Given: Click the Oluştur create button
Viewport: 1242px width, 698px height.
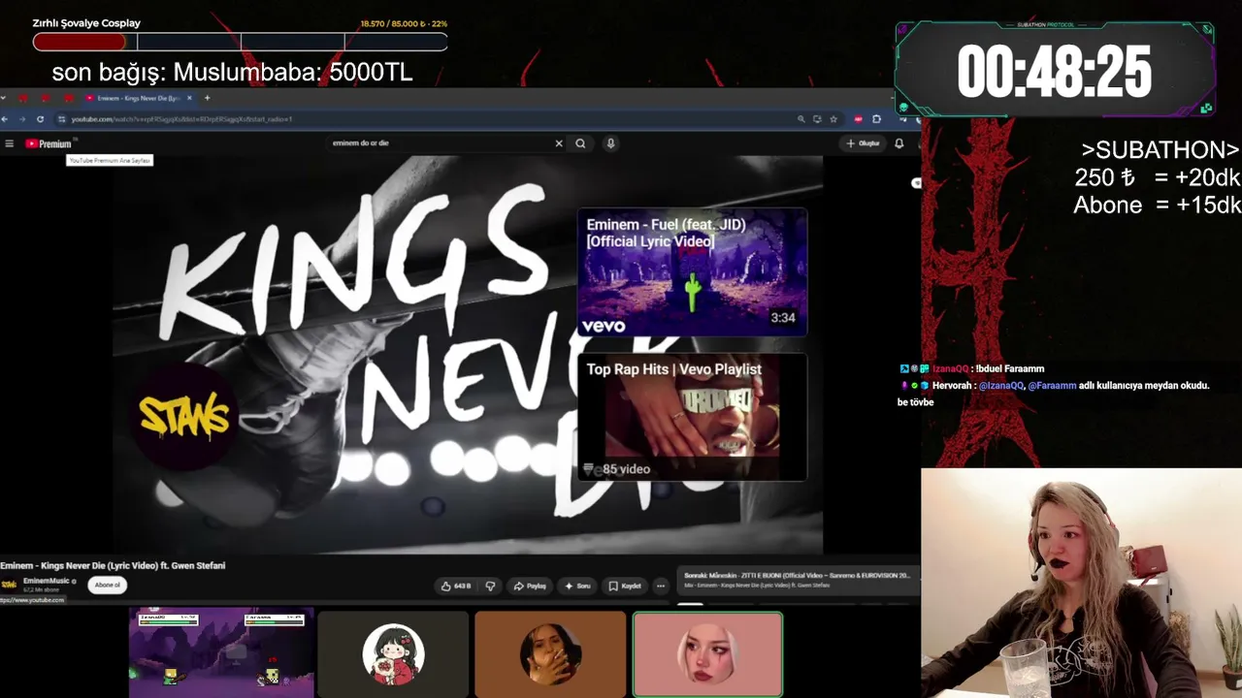Looking at the screenshot, I should 863,143.
